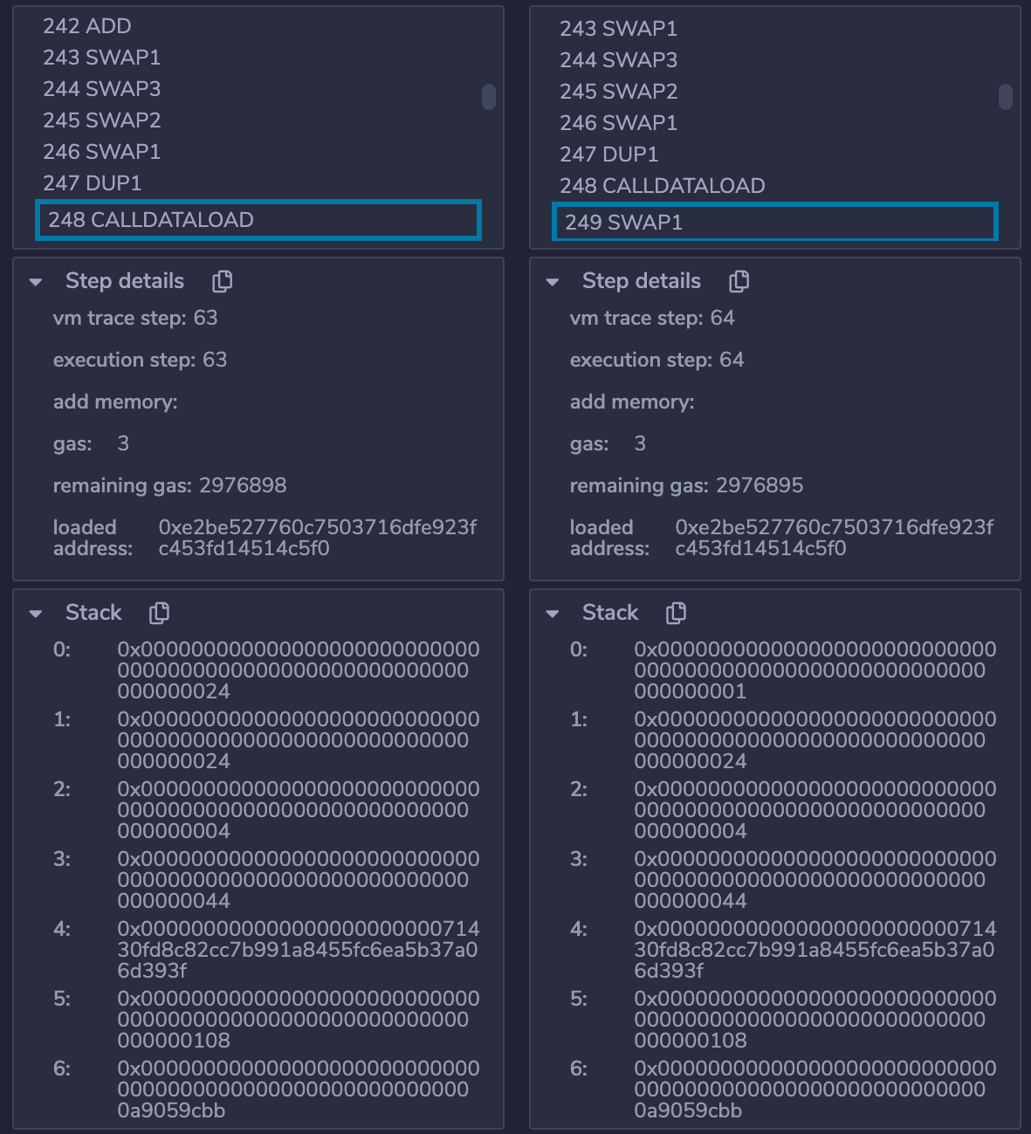
Task: Click the right opcode list scrollbar thumb
Action: 1006,97
